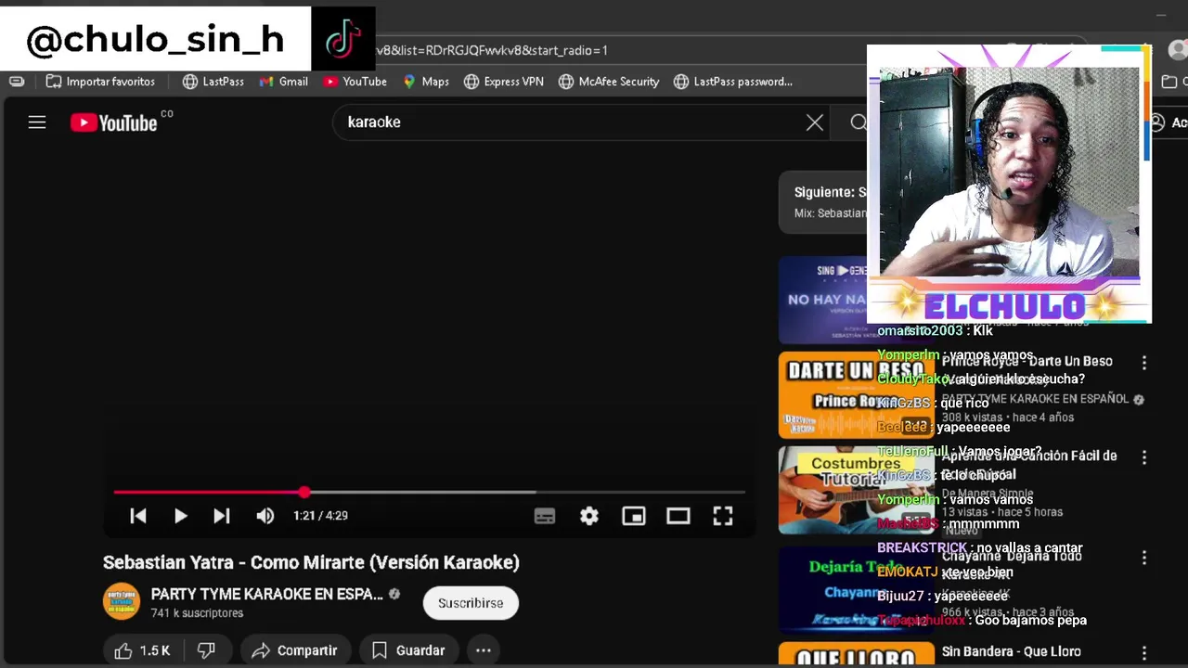Dislike the video with thumbs down
1188x668 pixels.
coord(206,650)
